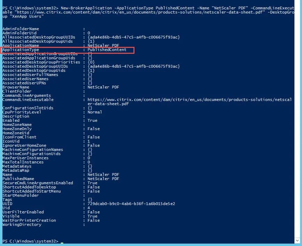Click the AssociatedUserNames label
The height and width of the screenshot is (246, 302).
click(25, 79)
